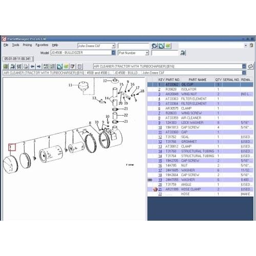This screenshot has height=256, width=256.
Task: Go forward with the right arrow icon
Action: [x=39, y=67]
